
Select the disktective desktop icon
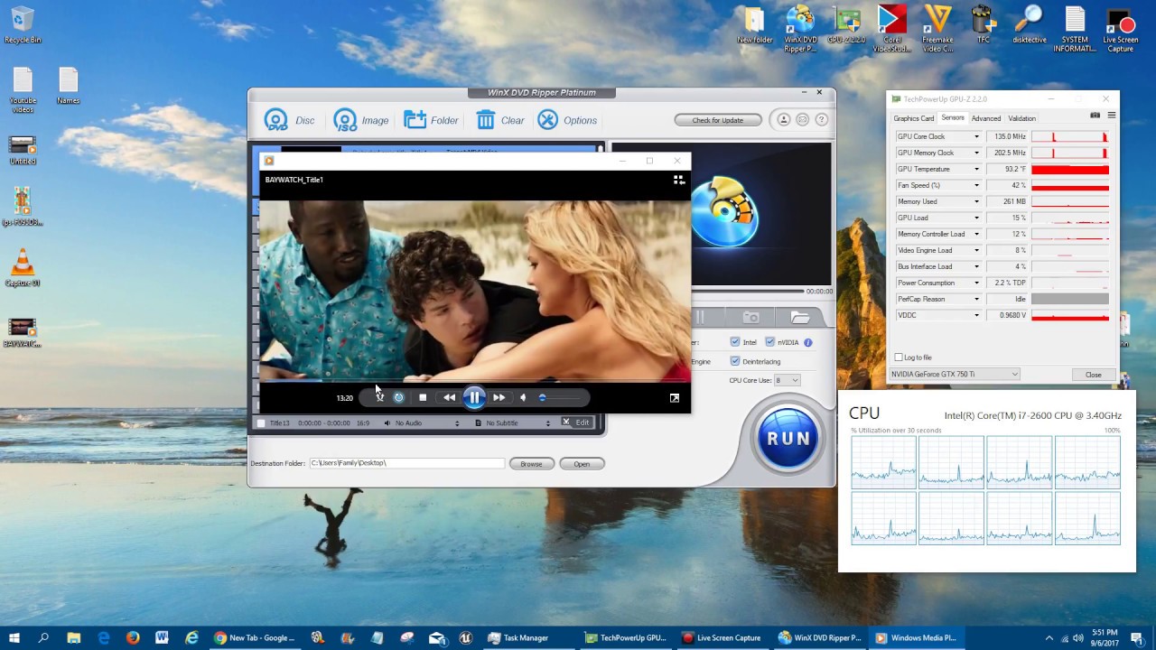[x=1029, y=26]
